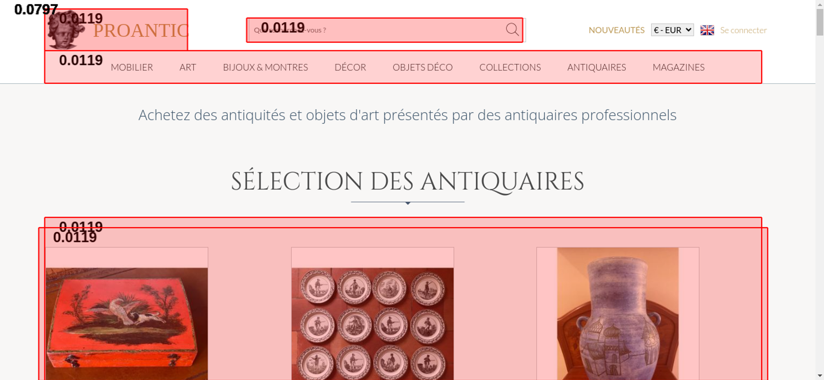Click the Proantic cherub head logo
The height and width of the screenshot is (380, 824).
click(65, 30)
